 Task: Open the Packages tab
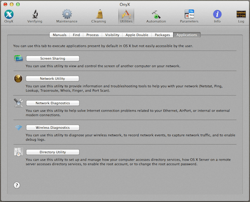(162, 35)
